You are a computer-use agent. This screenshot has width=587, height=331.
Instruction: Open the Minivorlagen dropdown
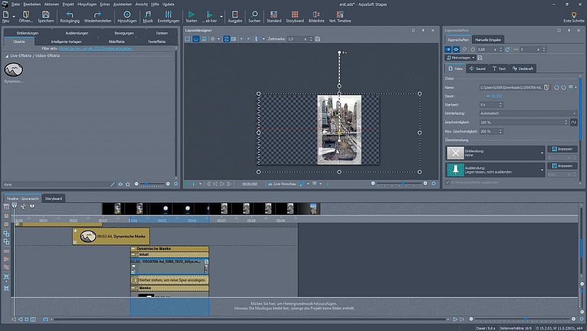(460, 58)
